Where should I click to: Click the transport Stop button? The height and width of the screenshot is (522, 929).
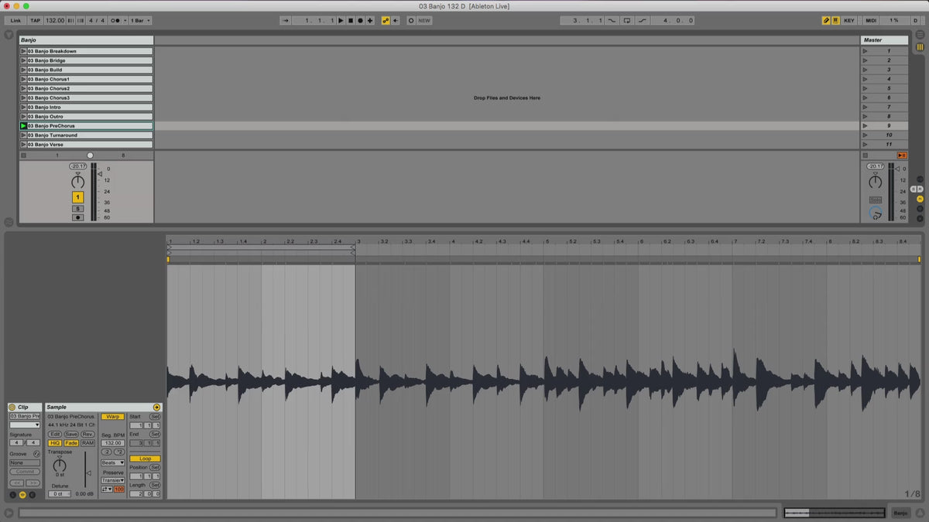pyautogui.click(x=350, y=20)
